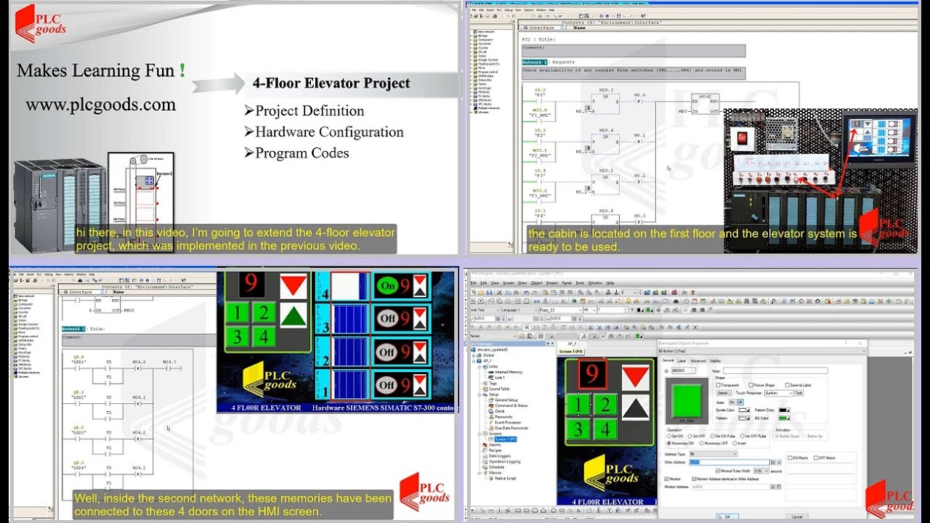The height and width of the screenshot is (523, 930).
Task: Enable Picture Shape checkbox
Action: coord(751,385)
